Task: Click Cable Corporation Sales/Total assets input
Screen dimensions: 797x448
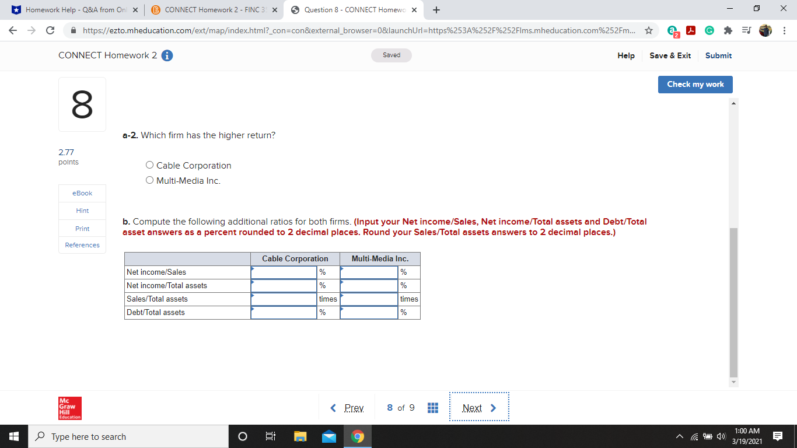Action: tap(284, 299)
